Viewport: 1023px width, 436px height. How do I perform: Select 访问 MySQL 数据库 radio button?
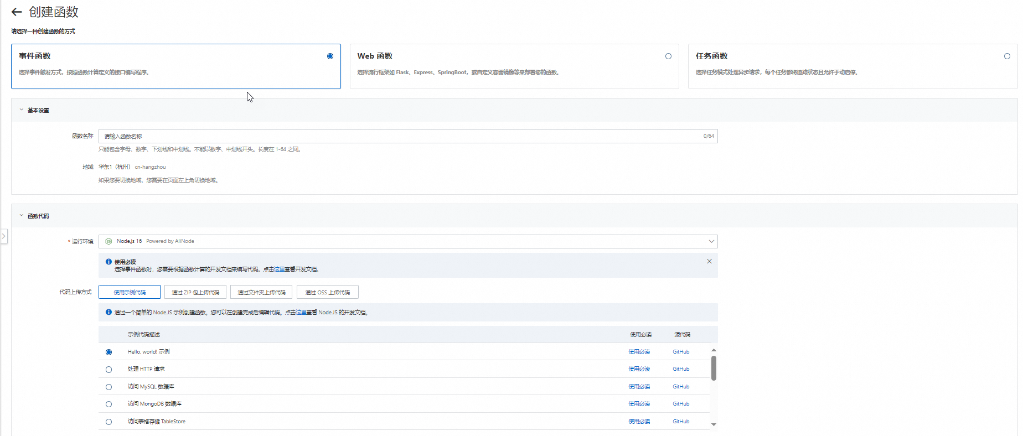tap(108, 387)
